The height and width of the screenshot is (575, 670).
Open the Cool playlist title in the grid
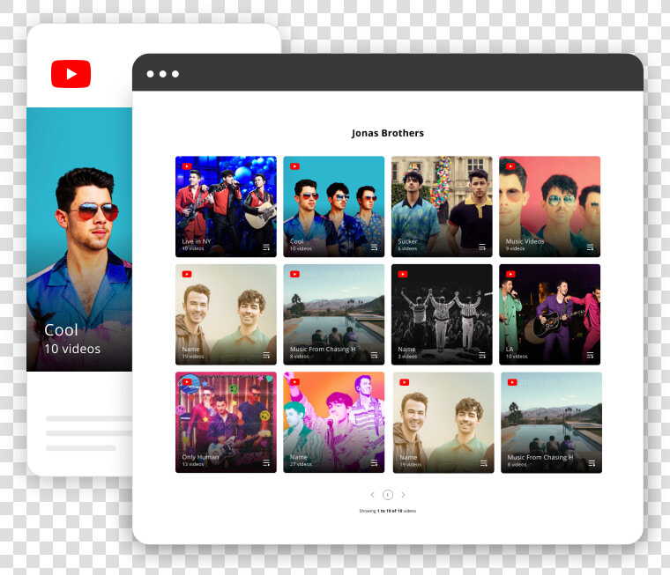click(296, 241)
